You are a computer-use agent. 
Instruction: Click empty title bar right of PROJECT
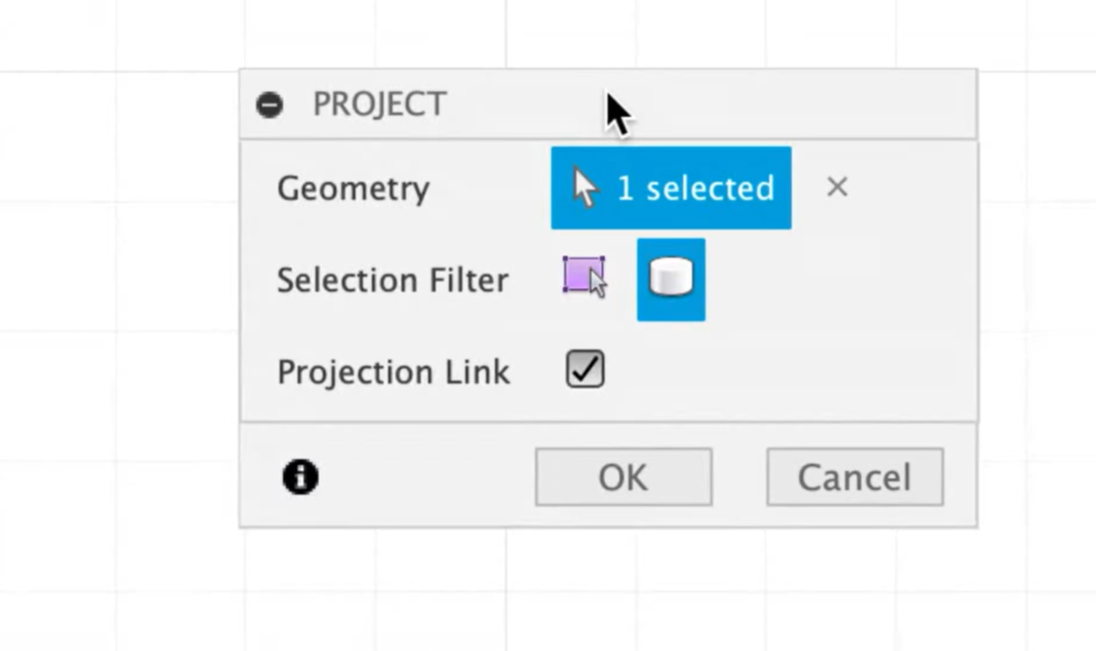[x=804, y=104]
